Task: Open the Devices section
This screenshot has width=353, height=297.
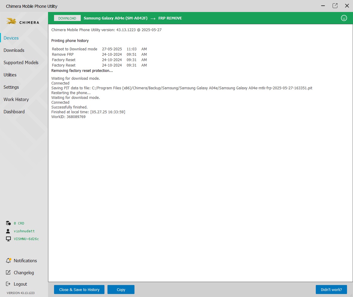Action: coord(11,38)
